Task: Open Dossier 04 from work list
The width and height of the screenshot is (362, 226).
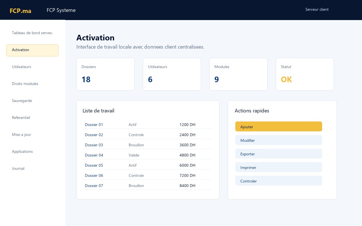Action: [x=94, y=155]
